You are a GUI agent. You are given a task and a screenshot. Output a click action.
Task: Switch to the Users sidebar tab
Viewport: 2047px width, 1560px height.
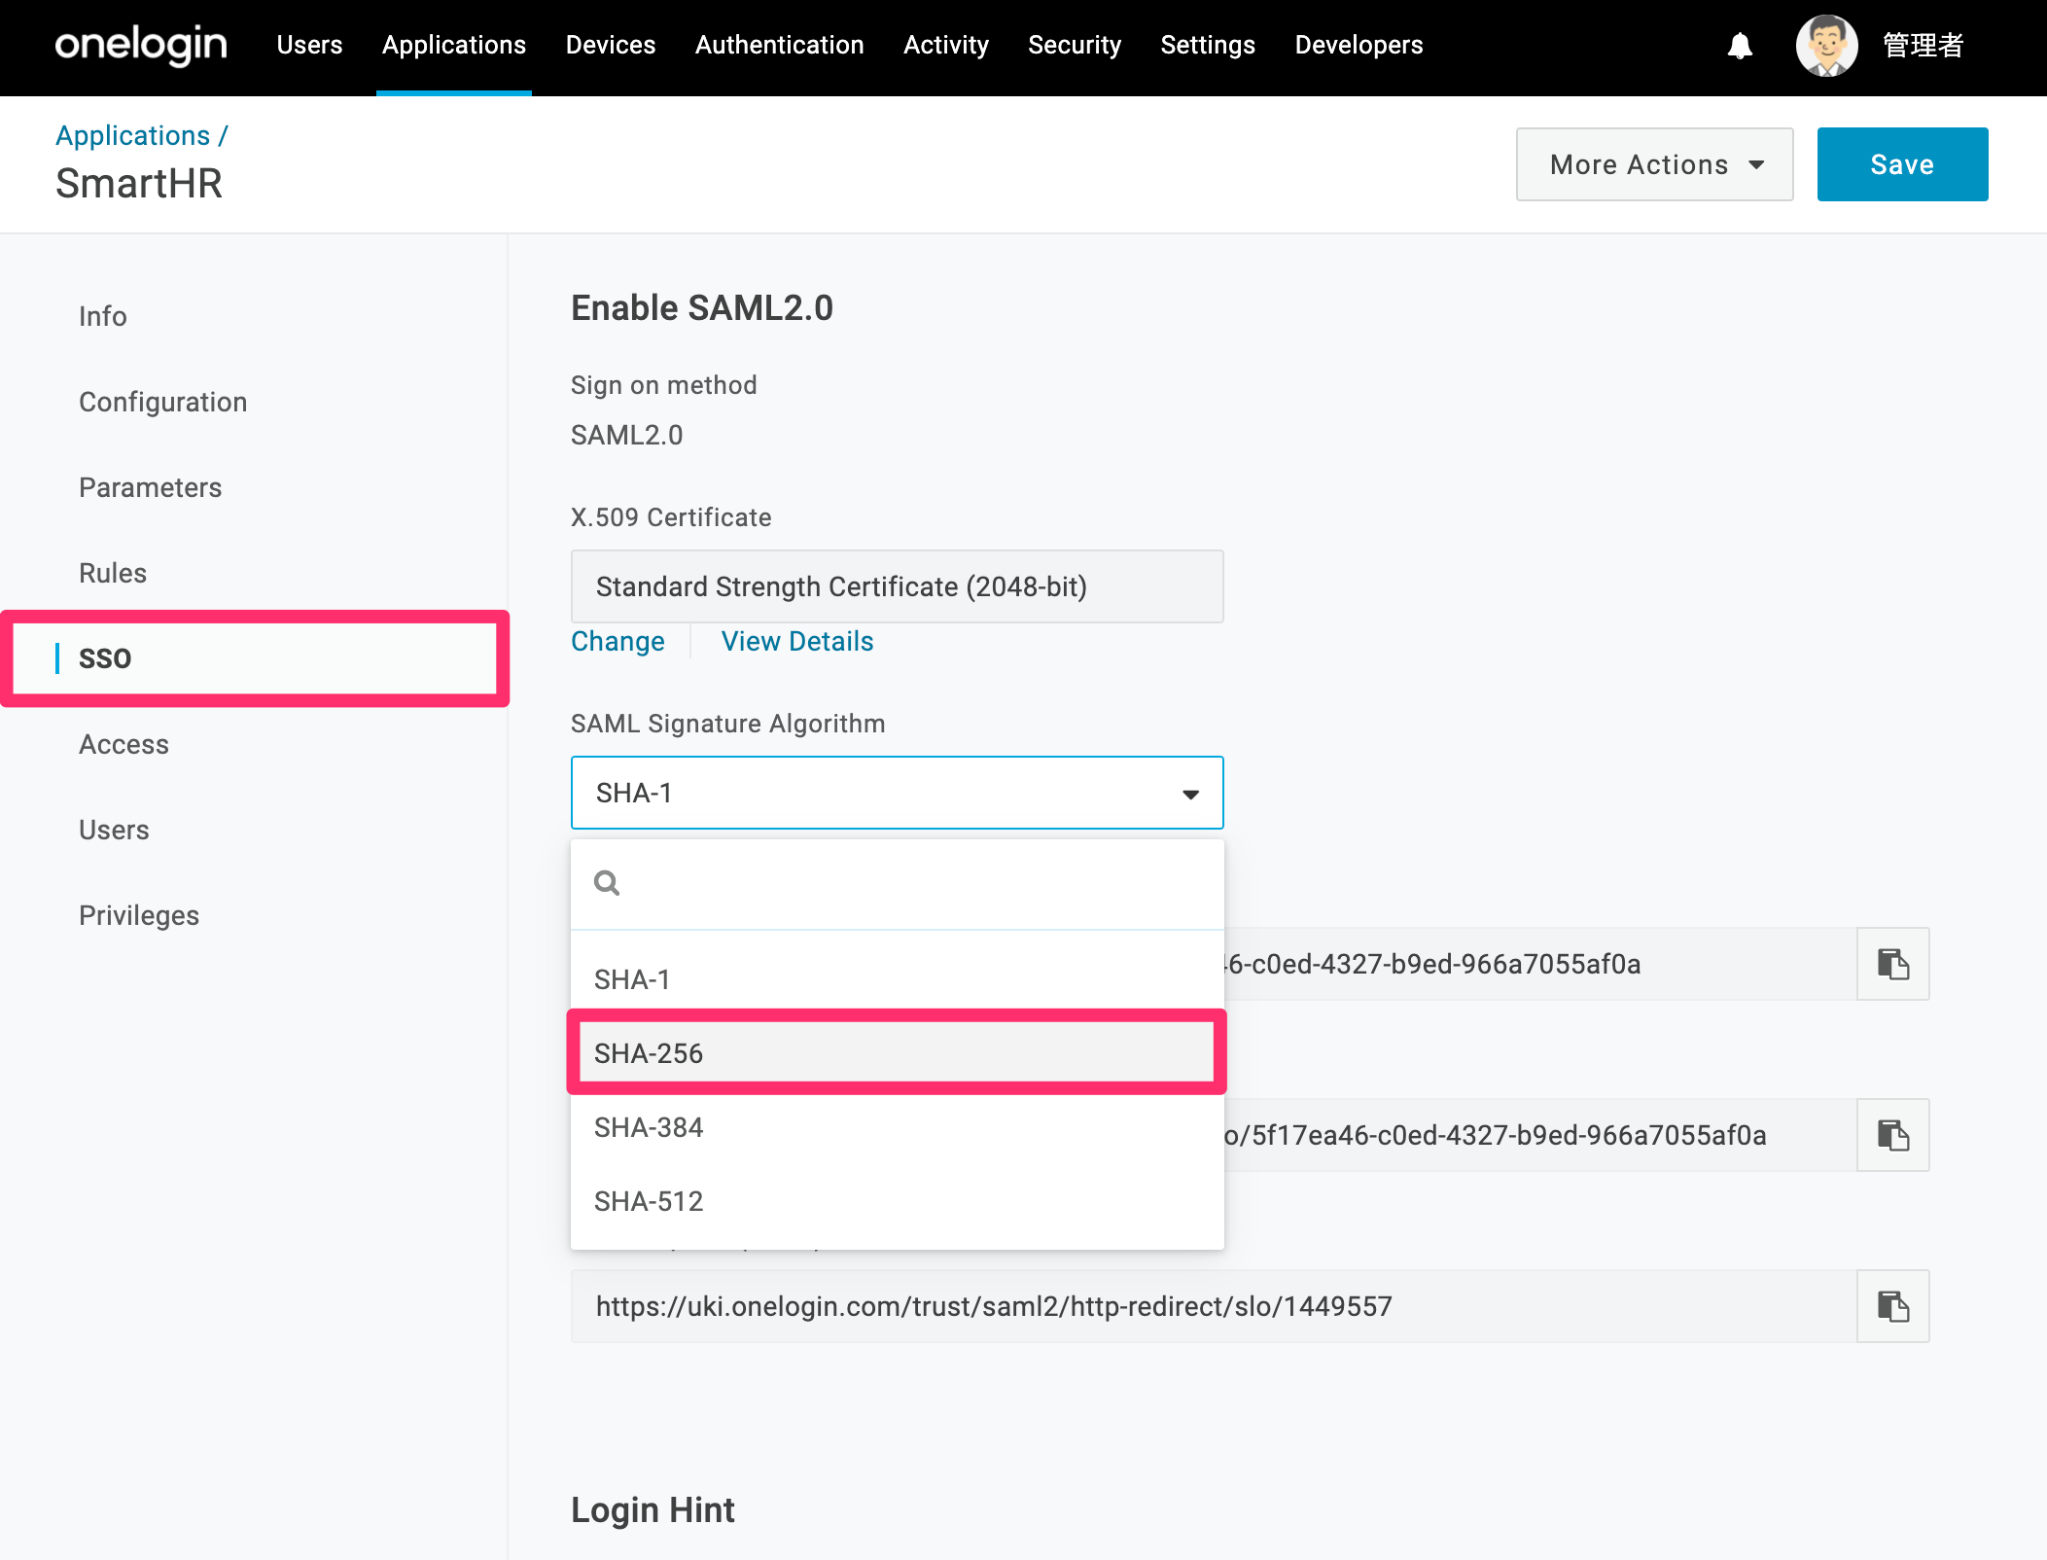114,830
